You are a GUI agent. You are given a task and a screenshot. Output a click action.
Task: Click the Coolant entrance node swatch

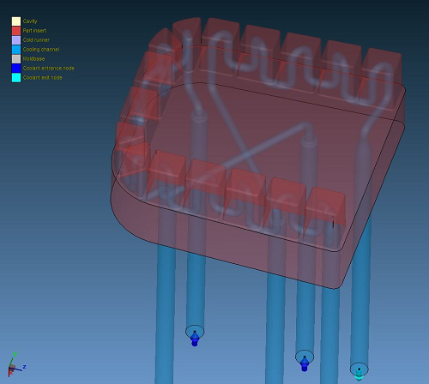click(x=16, y=69)
